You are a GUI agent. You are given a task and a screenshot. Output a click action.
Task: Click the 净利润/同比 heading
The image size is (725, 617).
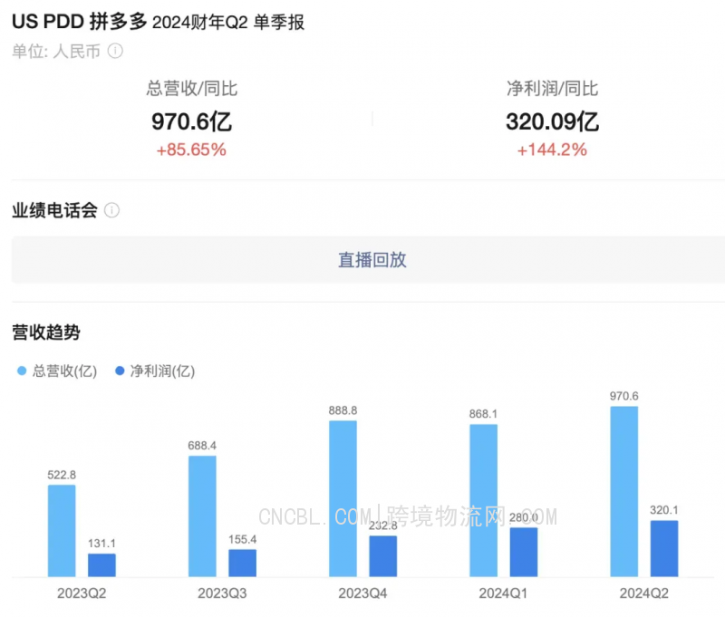(553, 88)
